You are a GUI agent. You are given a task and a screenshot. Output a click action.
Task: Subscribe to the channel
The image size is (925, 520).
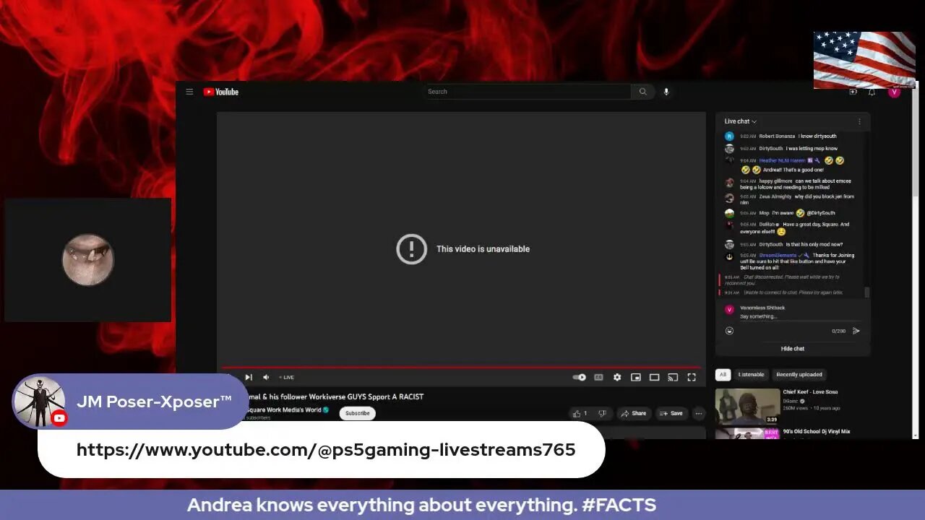pos(357,414)
